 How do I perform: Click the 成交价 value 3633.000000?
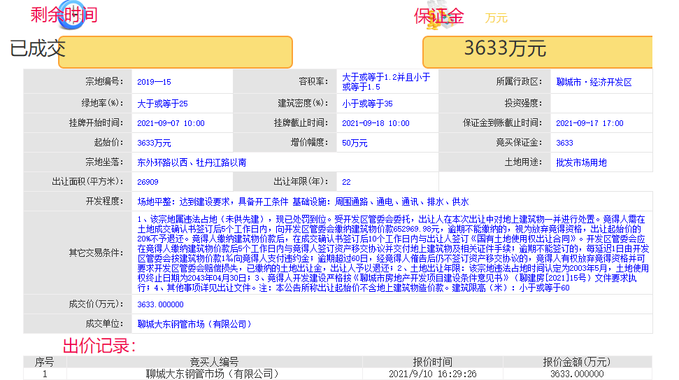pos(161,304)
